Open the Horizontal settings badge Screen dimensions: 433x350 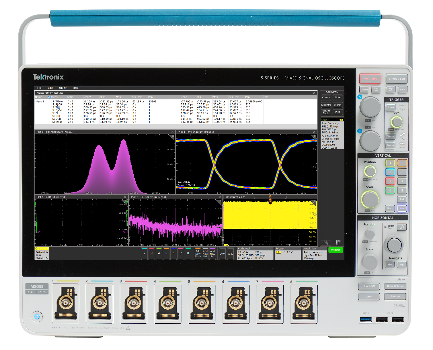coord(255,253)
